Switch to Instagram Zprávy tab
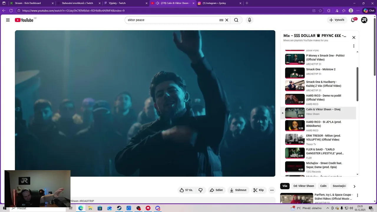The width and height of the screenshot is (377, 212). (220, 3)
